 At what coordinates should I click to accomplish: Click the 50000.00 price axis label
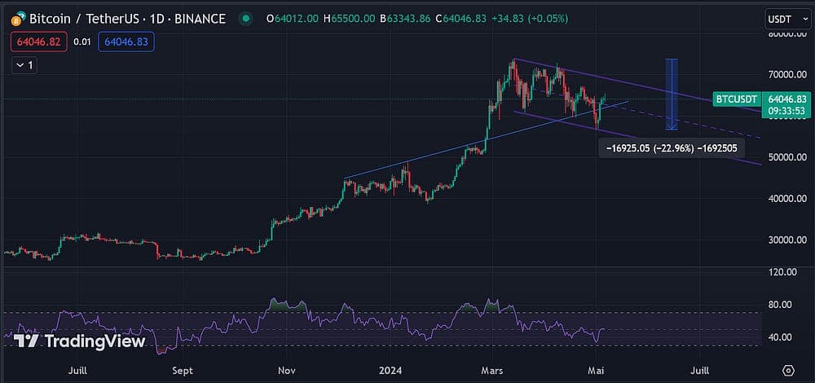tap(787, 157)
